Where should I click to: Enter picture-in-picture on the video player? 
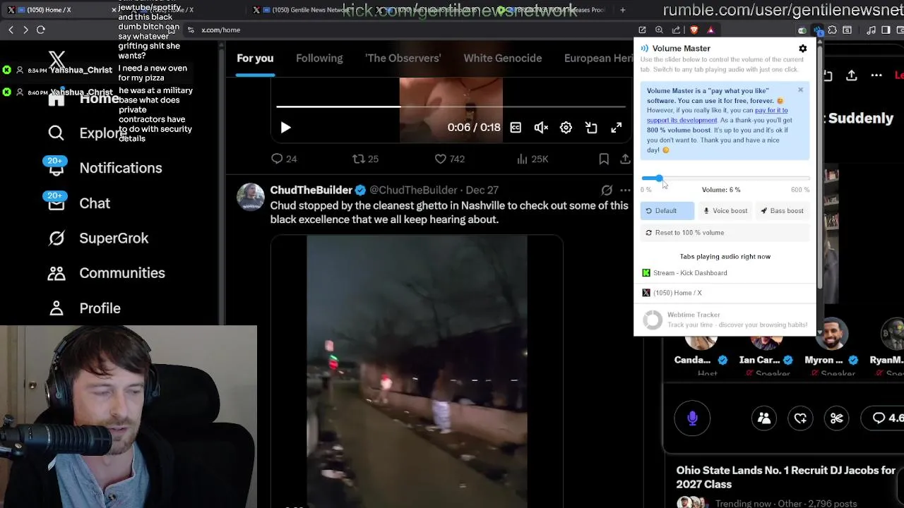(x=591, y=128)
